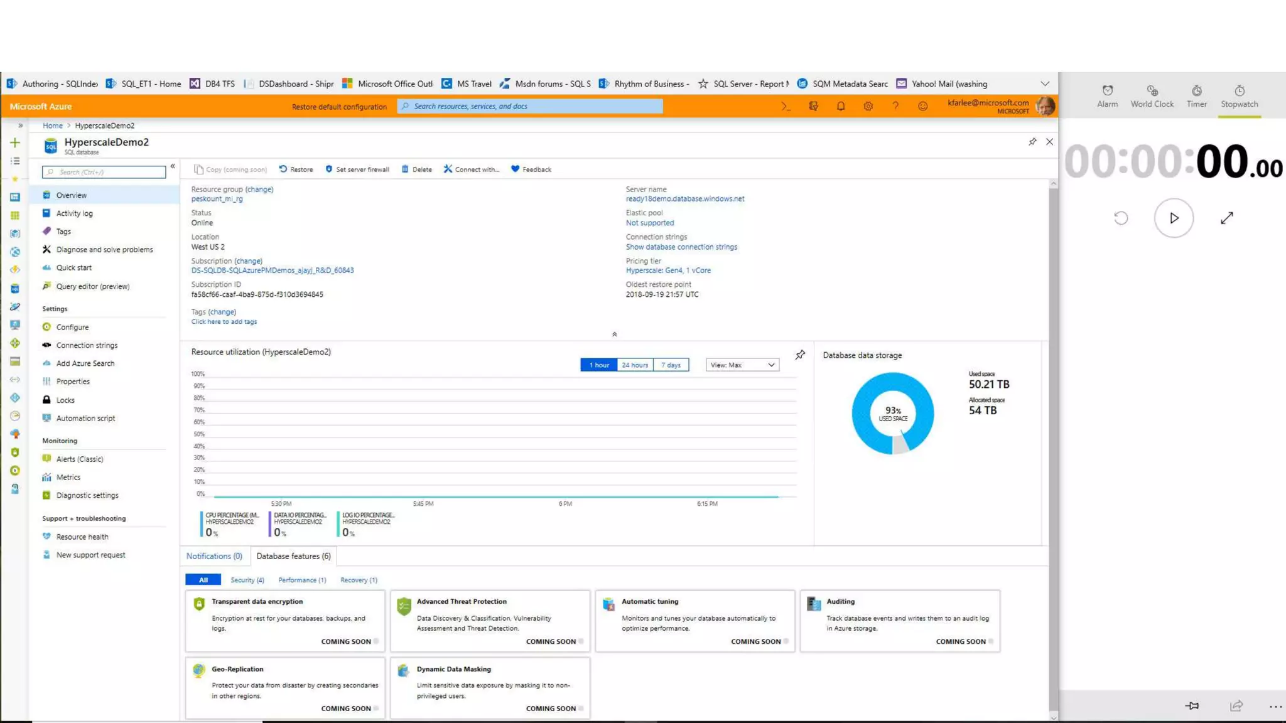Open the Cloud Shell icon in the Azure header

click(x=786, y=106)
